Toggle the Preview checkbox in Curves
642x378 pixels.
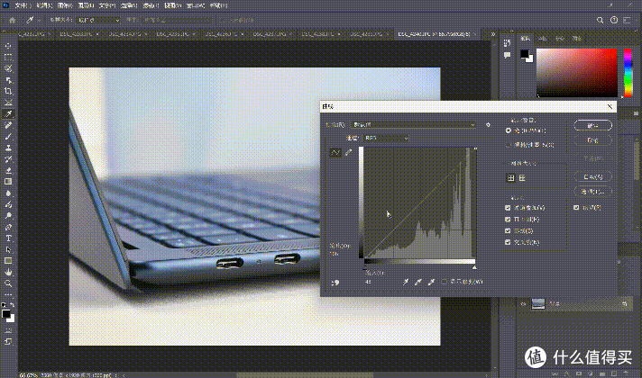coord(576,208)
